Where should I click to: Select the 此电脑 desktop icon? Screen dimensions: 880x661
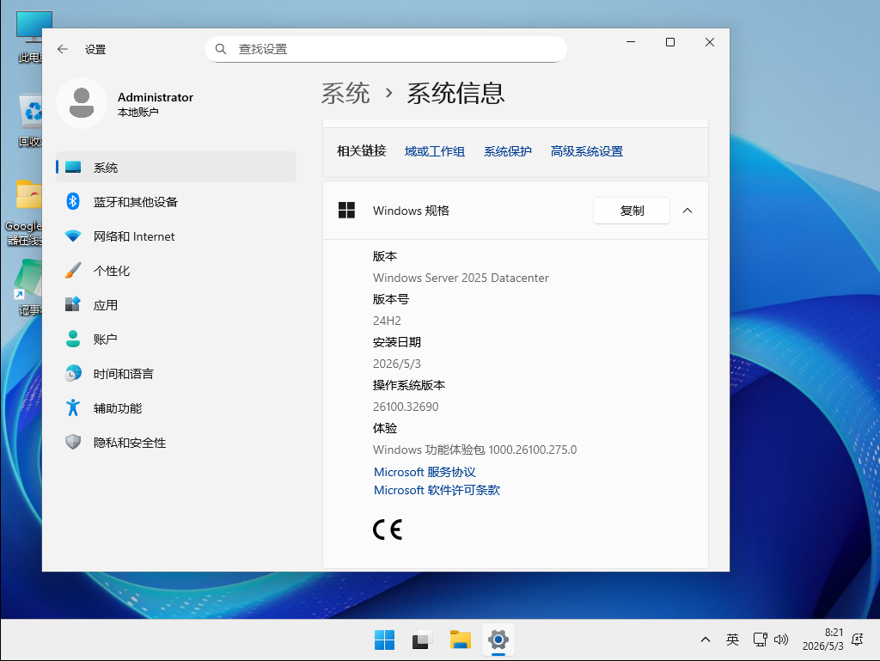(x=29, y=37)
